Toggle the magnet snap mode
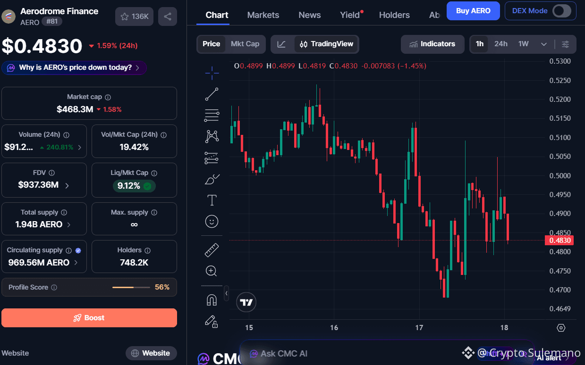 pos(212,299)
